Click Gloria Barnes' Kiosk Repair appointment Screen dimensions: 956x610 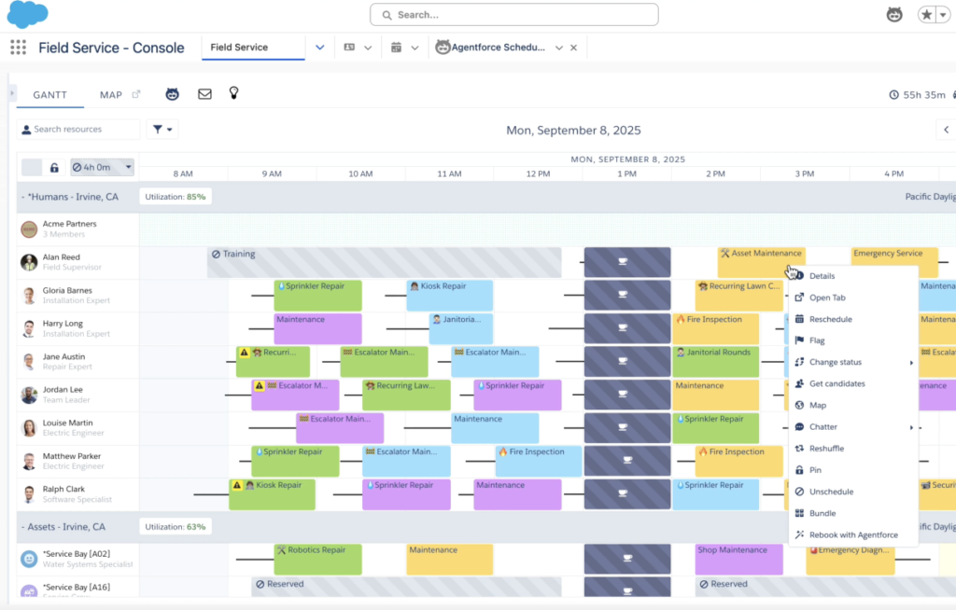(x=449, y=296)
